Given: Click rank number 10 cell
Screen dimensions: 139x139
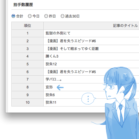Looking at the screenshot, I should 28,103.
